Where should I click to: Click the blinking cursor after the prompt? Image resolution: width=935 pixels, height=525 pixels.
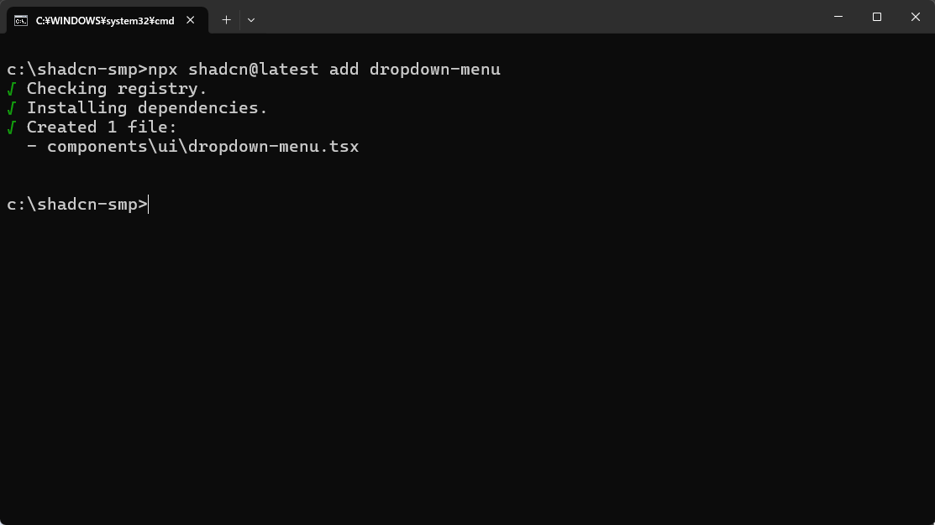(x=149, y=204)
